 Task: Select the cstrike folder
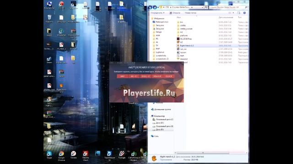tap(181, 26)
